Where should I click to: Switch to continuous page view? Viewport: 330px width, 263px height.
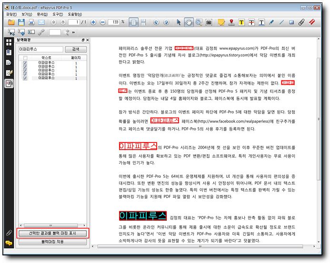[x=143, y=22]
